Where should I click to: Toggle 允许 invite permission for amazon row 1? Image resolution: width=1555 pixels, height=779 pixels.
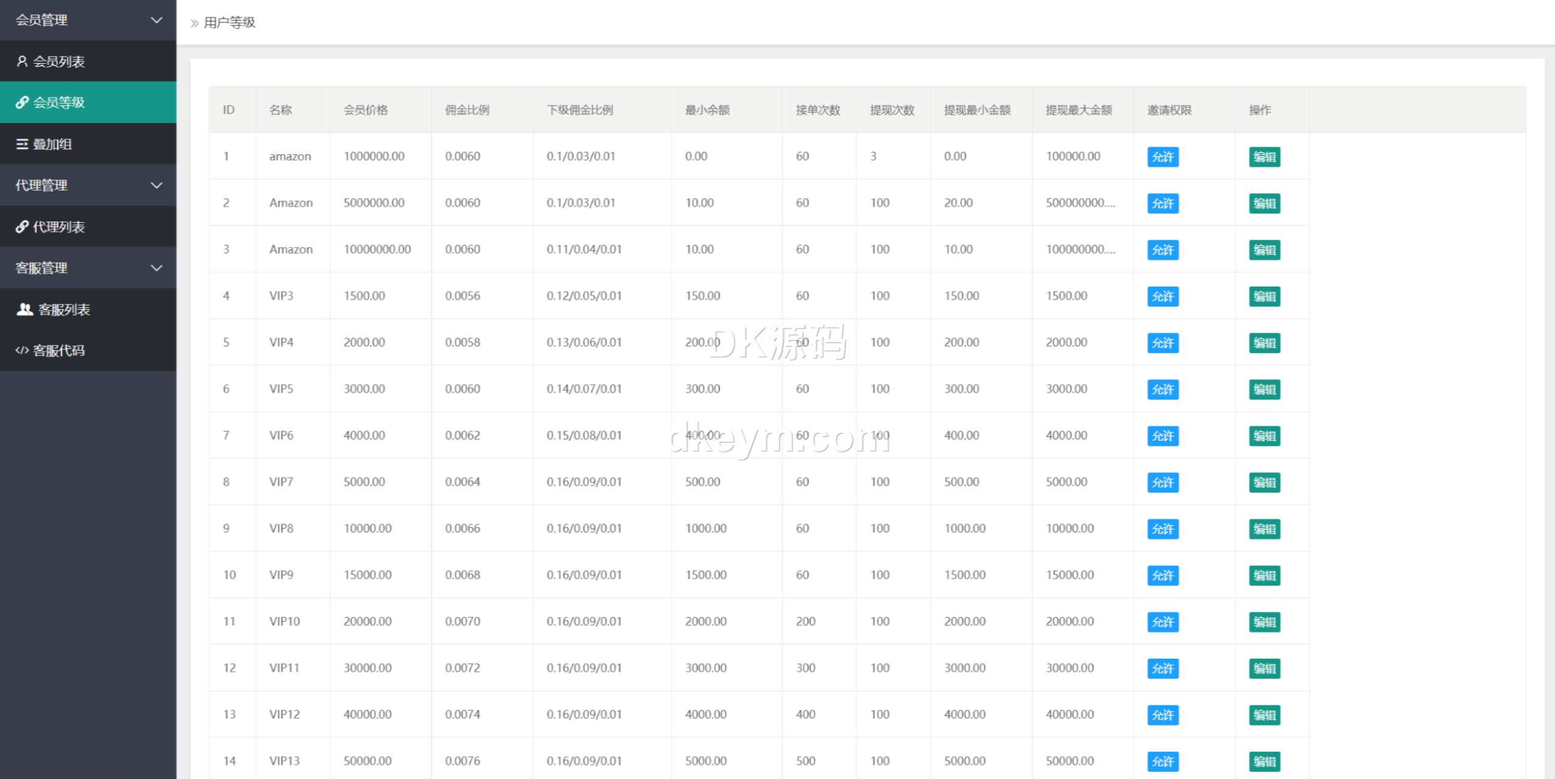[x=1163, y=157]
